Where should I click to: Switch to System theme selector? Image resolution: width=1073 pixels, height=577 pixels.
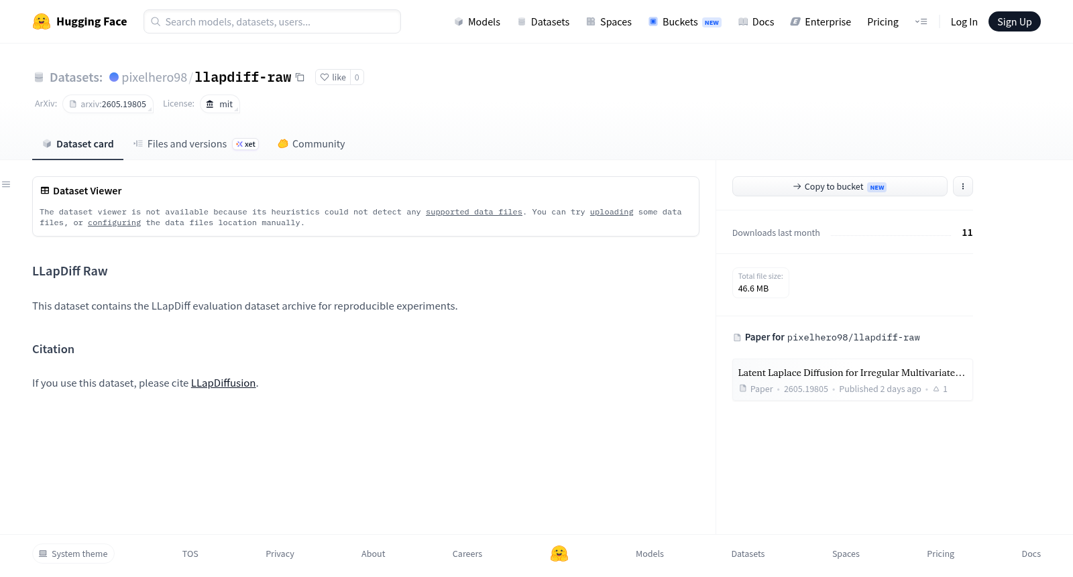73,554
